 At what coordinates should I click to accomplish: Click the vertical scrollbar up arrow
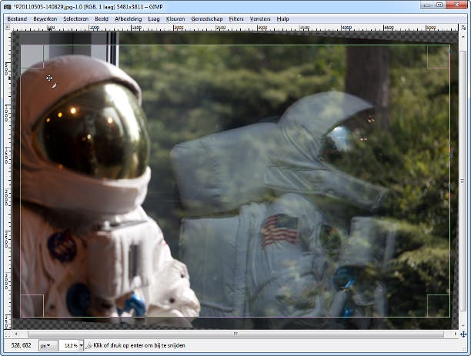pyautogui.click(x=463, y=36)
